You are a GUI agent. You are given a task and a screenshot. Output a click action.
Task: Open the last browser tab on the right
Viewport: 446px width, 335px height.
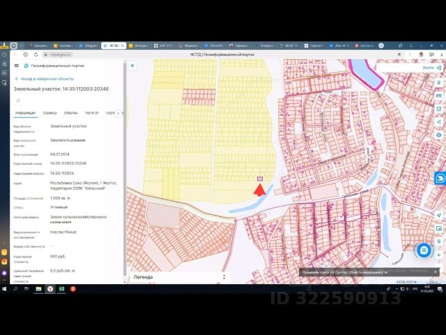pyautogui.click(x=364, y=45)
